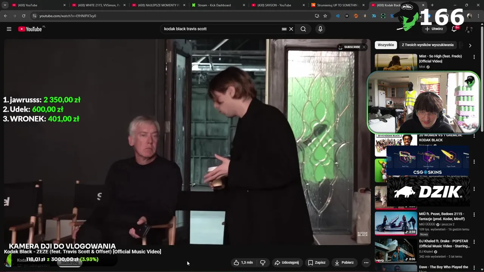
Task: Open options menu for 'Dave - The Boy' video
Action: 474,268
